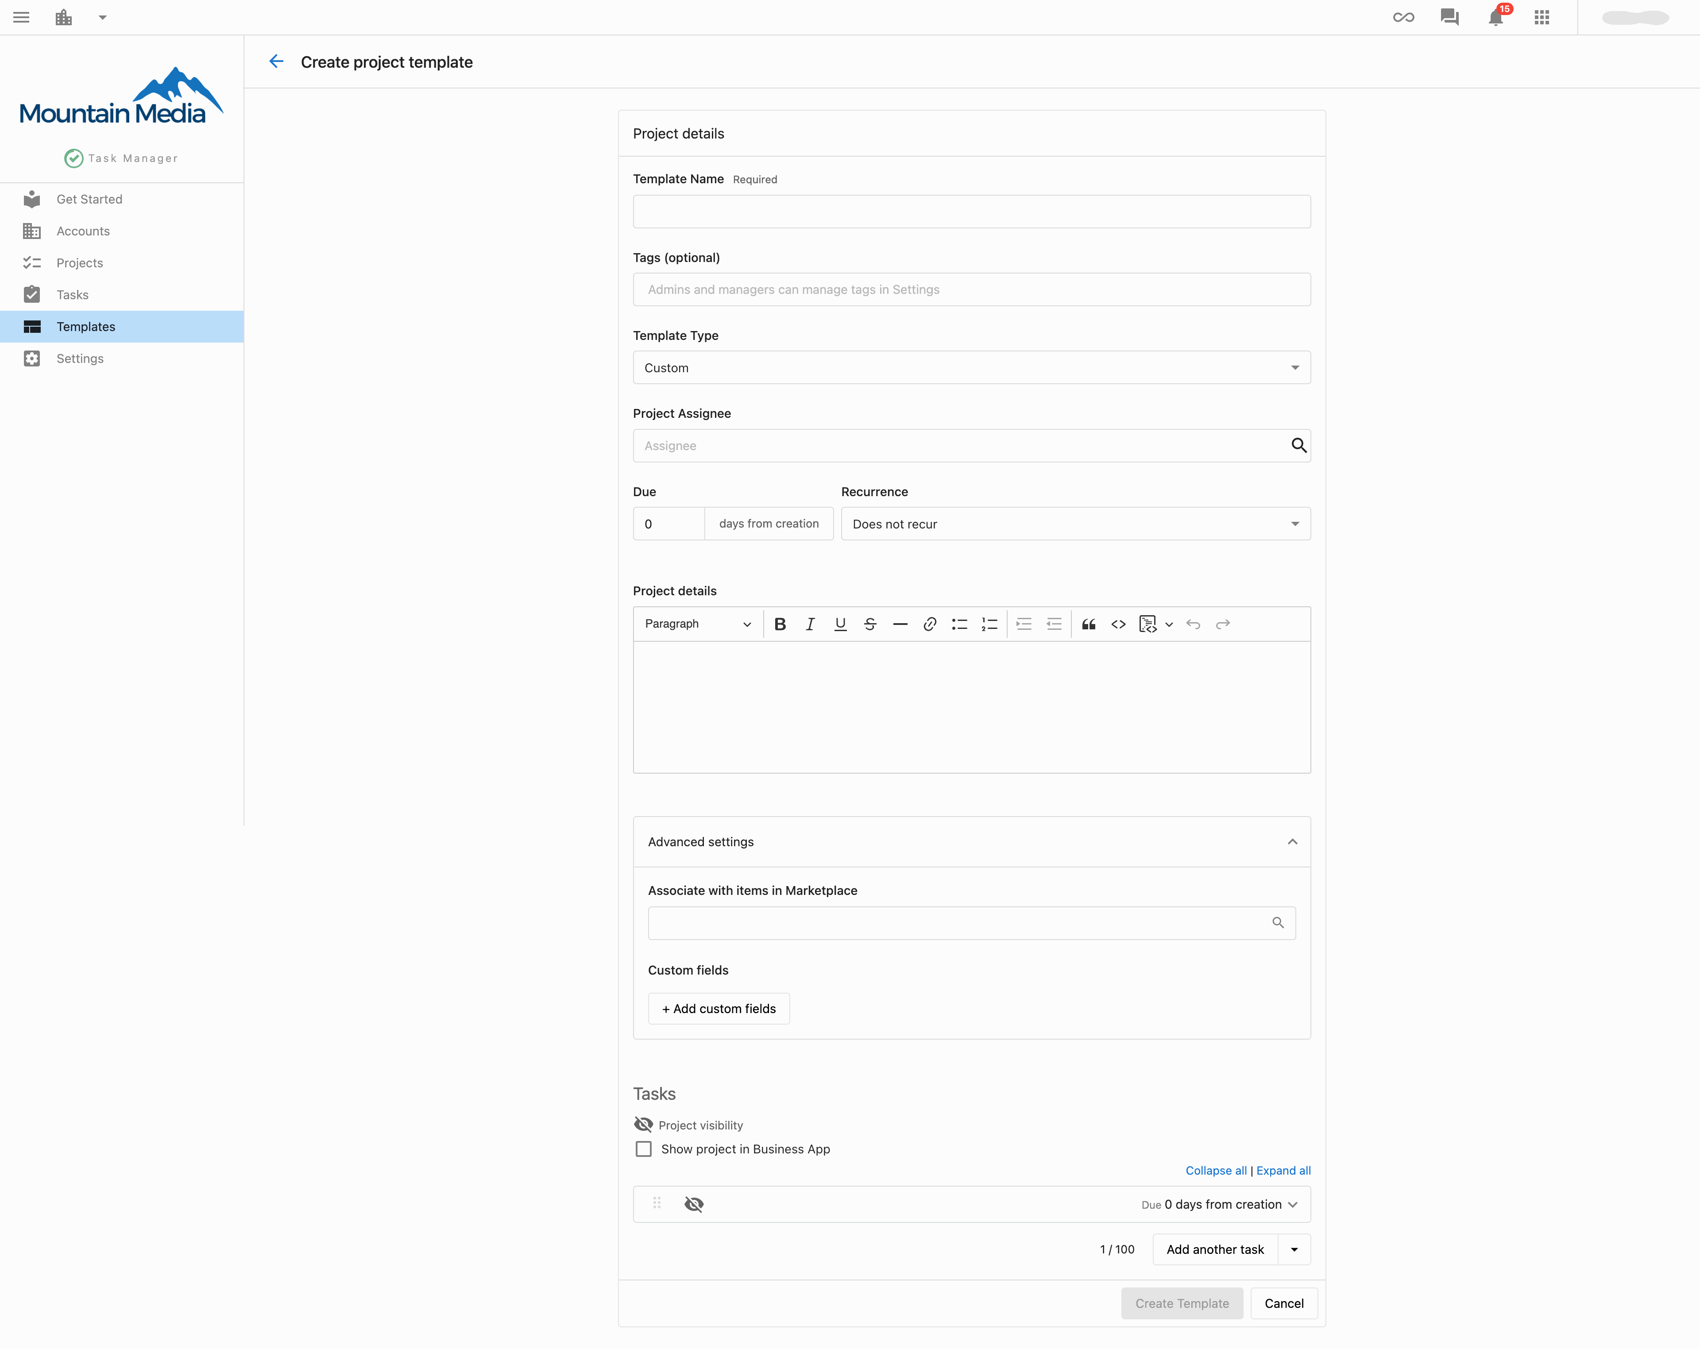This screenshot has height=1349, width=1700.
Task: Open the user profile menu
Action: [1636, 17]
